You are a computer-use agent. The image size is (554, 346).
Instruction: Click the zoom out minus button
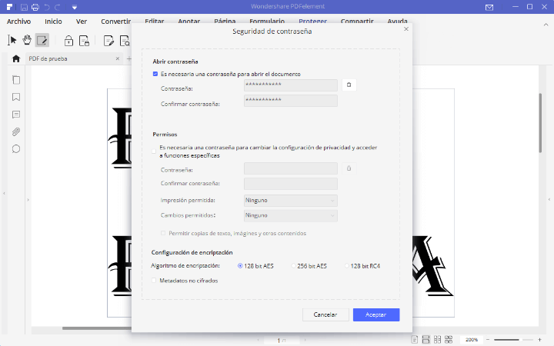[x=488, y=340]
